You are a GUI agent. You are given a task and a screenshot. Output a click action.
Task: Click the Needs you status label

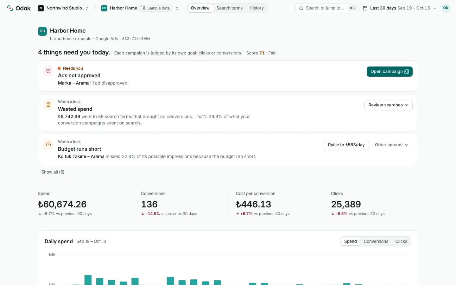[x=73, y=68]
